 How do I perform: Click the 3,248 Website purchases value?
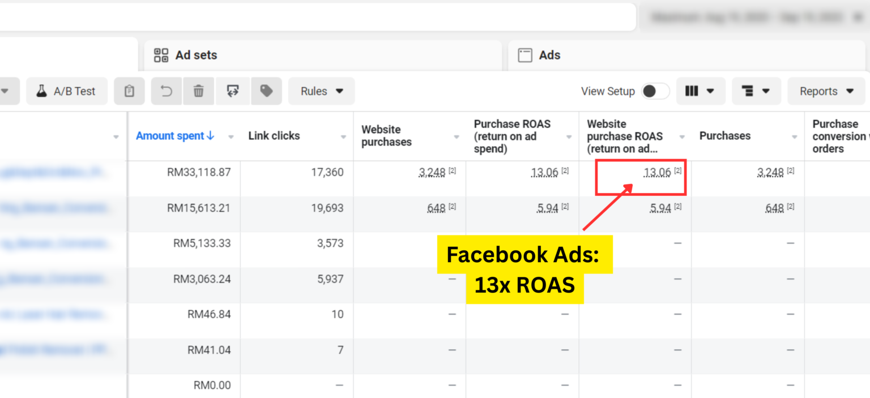coord(432,173)
